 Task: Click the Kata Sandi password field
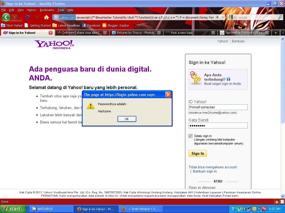point(218,126)
